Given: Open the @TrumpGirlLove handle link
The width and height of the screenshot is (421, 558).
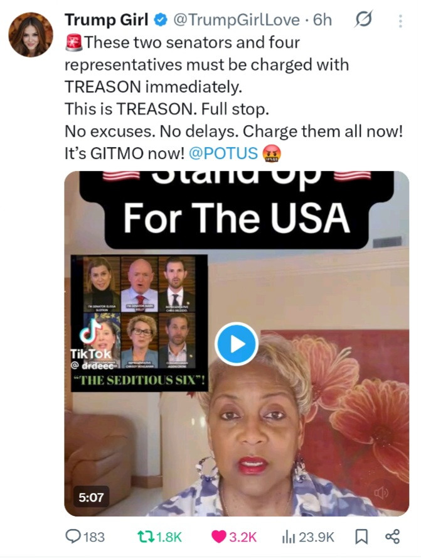Looking at the screenshot, I should 237,20.
